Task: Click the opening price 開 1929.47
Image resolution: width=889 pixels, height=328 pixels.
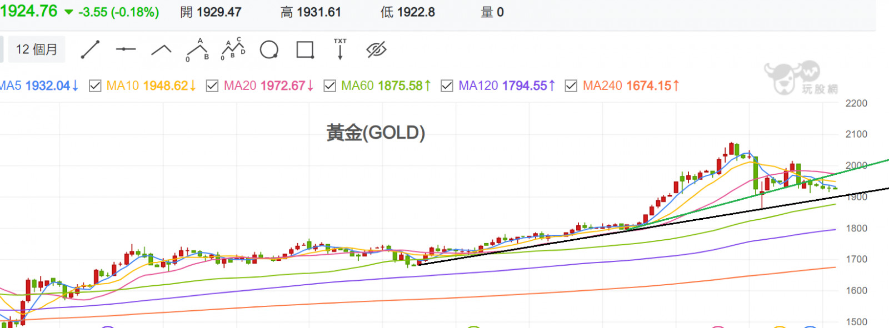Action: 211,12
